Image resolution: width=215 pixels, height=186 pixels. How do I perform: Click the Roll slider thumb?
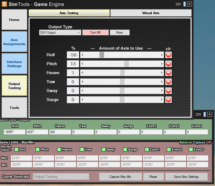(x=102, y=55)
